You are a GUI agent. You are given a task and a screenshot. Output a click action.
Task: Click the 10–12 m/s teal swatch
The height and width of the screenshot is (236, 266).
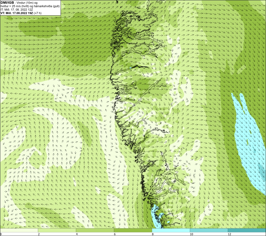click(209, 230)
